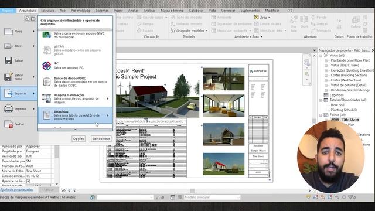
Task: Click the Imprimir printer icon
Action: click(x=8, y=108)
